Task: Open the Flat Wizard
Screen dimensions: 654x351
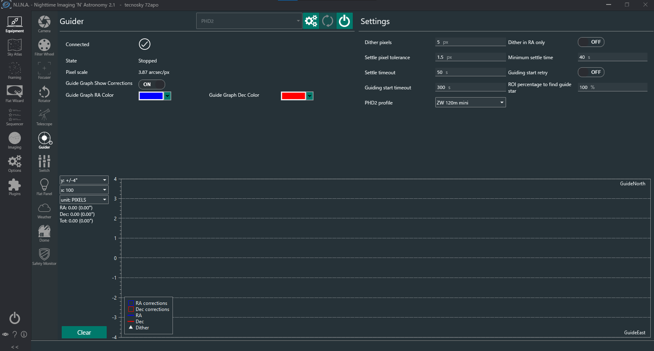Action: (x=15, y=94)
